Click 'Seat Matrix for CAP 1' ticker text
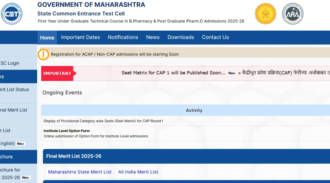The height and width of the screenshot is (183, 330). pos(174,73)
